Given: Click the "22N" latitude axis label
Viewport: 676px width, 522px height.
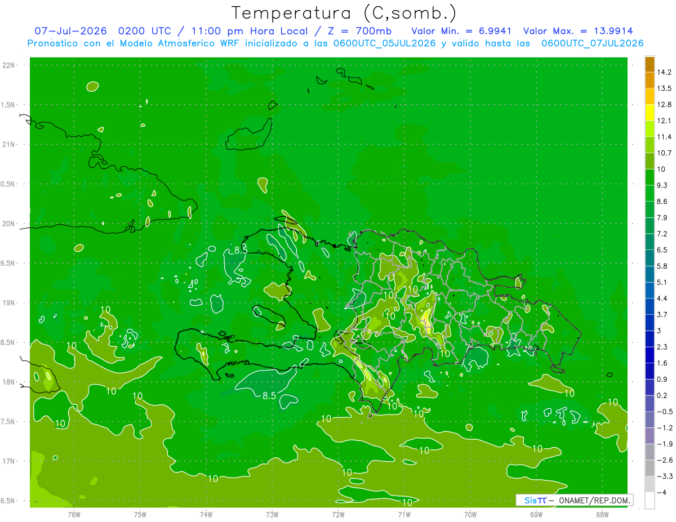Looking at the screenshot, I should 8,65.
